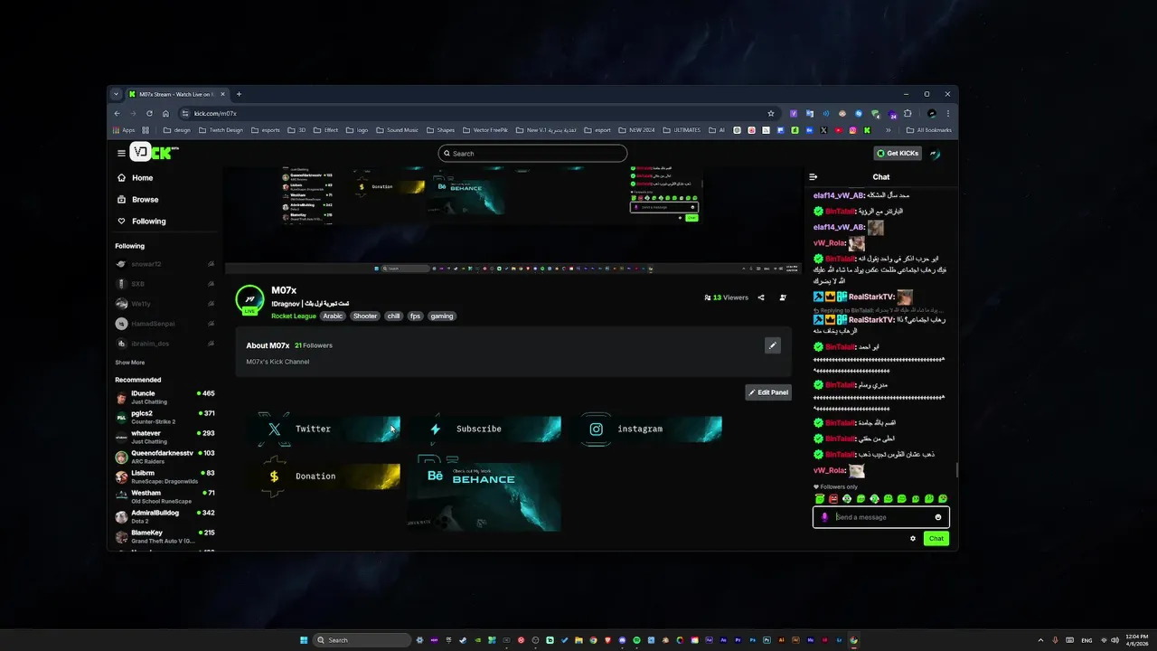Edit About M07x with pencil icon

772,345
